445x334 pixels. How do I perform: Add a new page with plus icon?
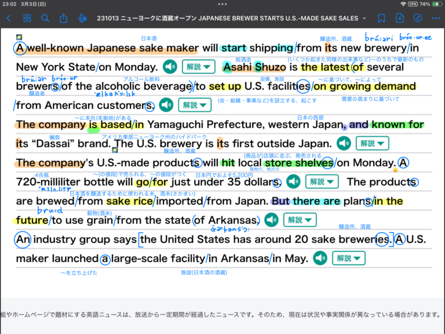(x=400, y=18)
